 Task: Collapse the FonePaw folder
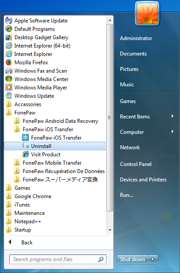click(21, 112)
